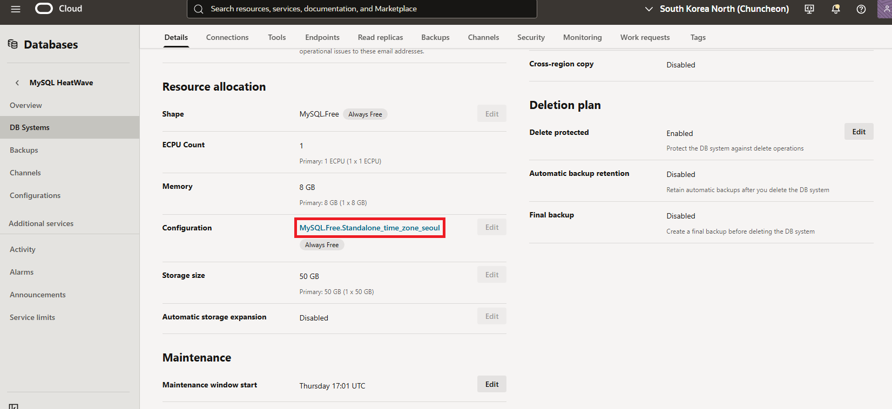Click the Resource allocation heading
This screenshot has height=409, width=892.
click(x=214, y=87)
